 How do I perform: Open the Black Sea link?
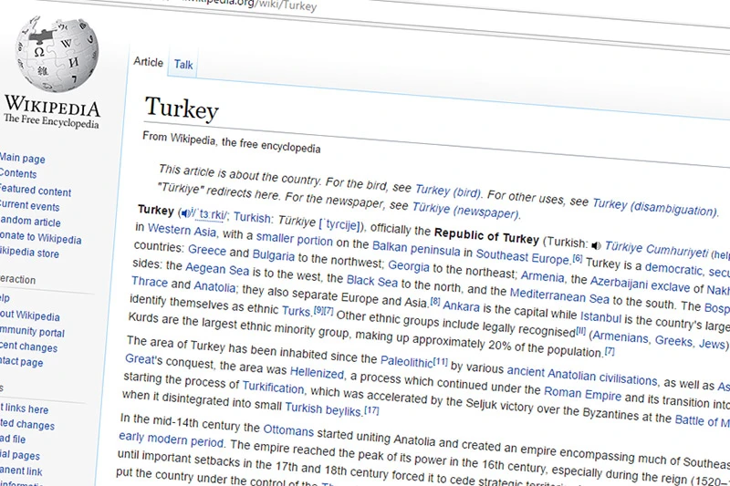pyautogui.click(x=372, y=281)
